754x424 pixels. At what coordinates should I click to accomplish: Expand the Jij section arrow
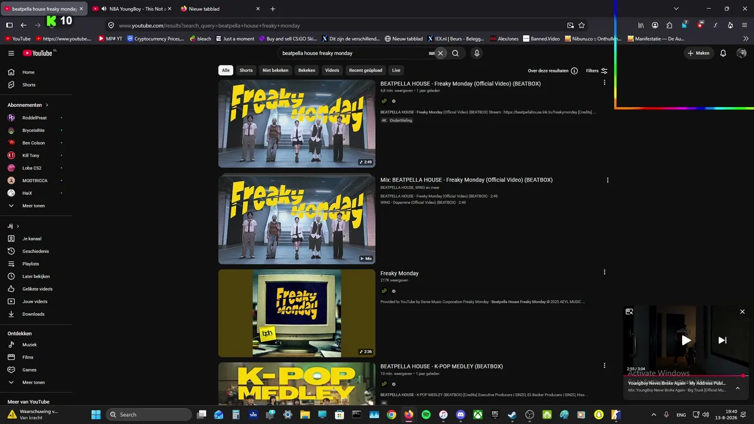(x=18, y=226)
